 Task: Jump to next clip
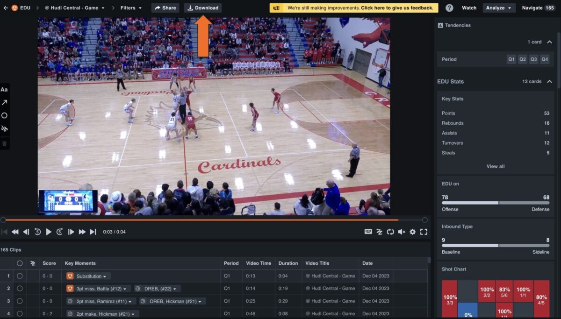point(93,232)
